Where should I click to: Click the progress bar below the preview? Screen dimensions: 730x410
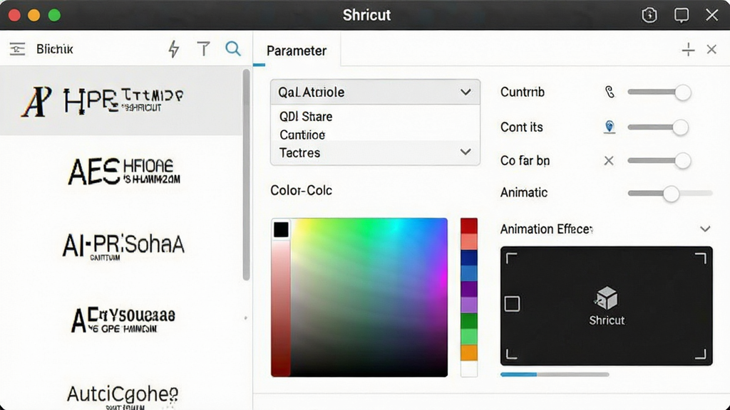[x=555, y=374]
